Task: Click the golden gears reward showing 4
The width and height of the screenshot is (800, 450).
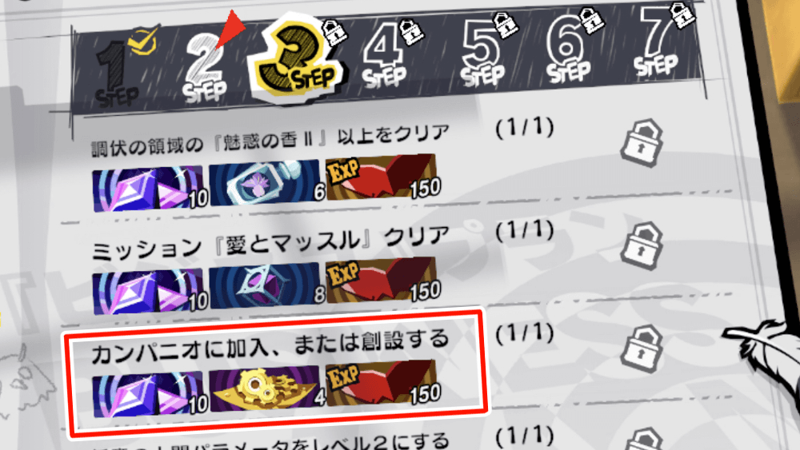Action: pos(266,388)
